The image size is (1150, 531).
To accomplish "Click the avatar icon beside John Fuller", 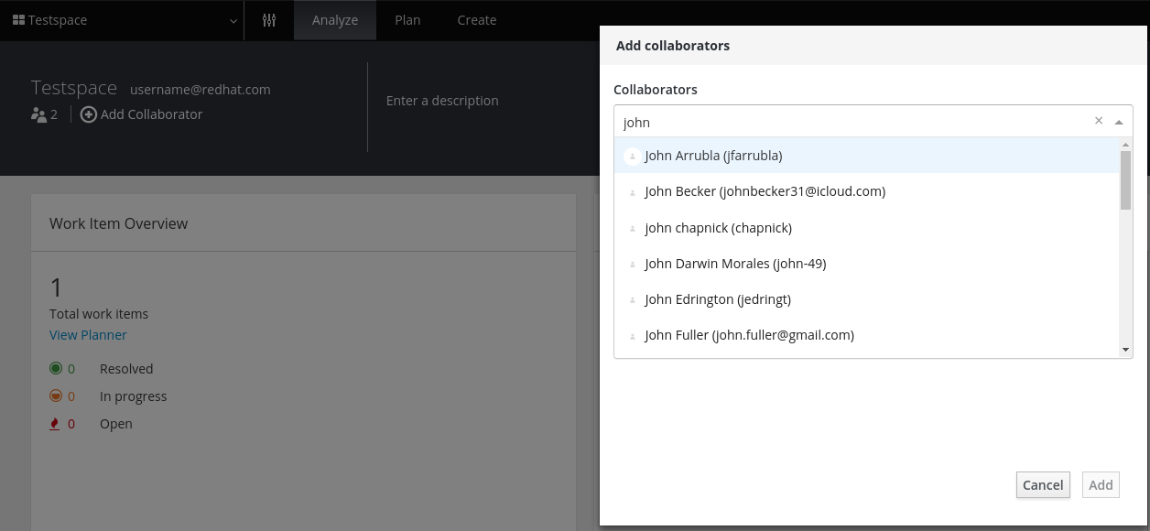I will 632,335.
